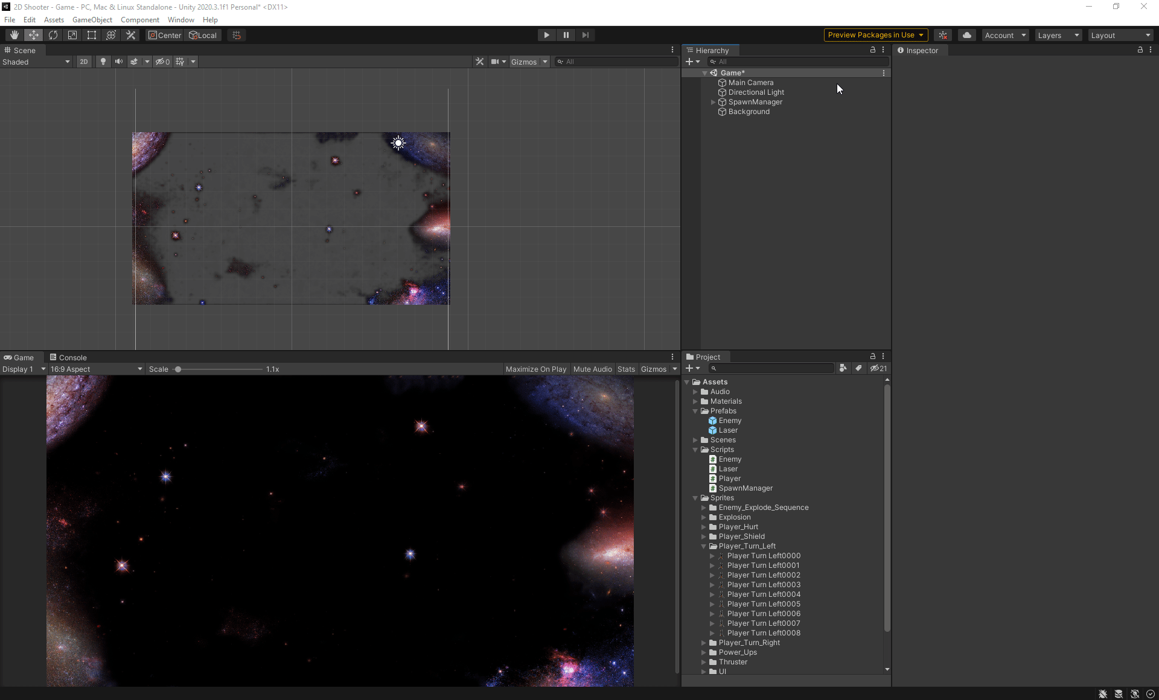Viewport: 1159px width, 700px height.
Task: Open the Collab cloud icon
Action: 966,35
